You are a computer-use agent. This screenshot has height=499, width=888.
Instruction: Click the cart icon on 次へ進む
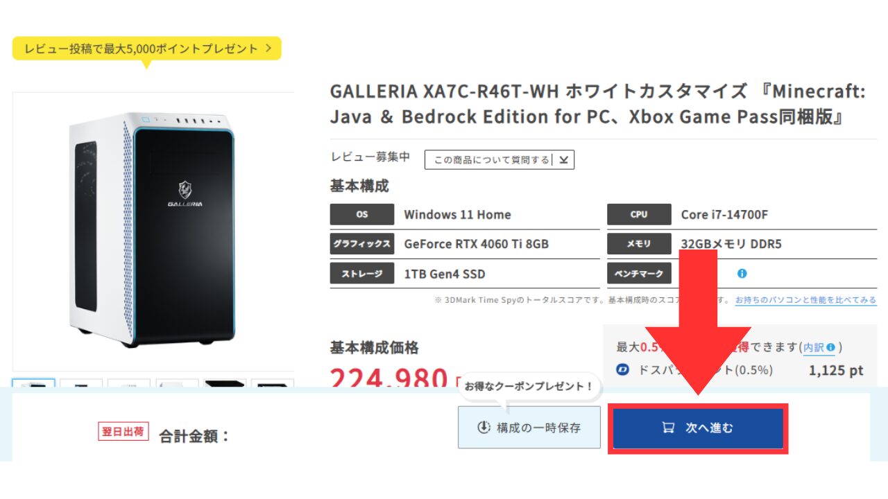pos(668,428)
